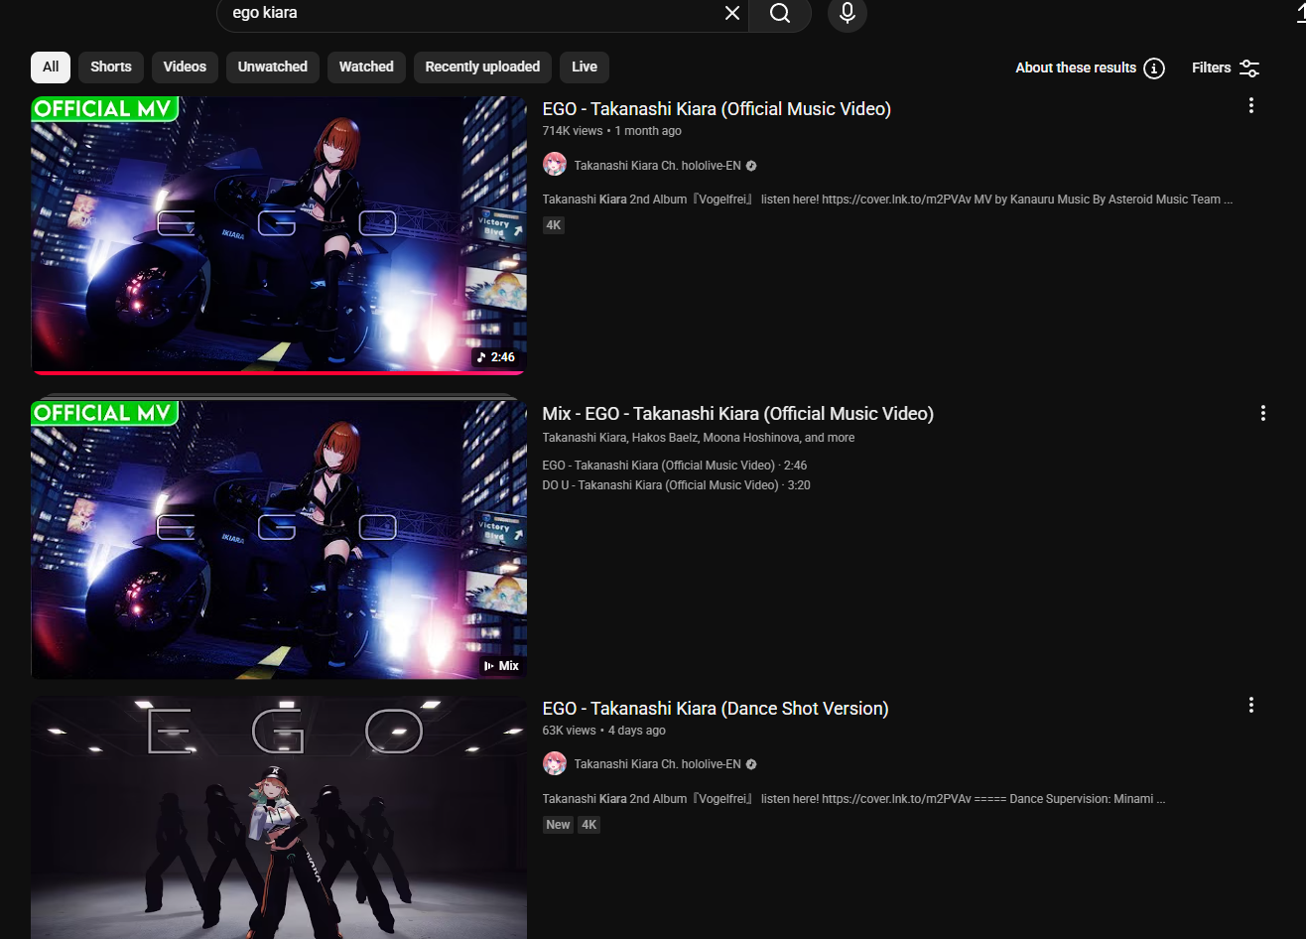Click 4K badge beside the New badge

coord(589,825)
